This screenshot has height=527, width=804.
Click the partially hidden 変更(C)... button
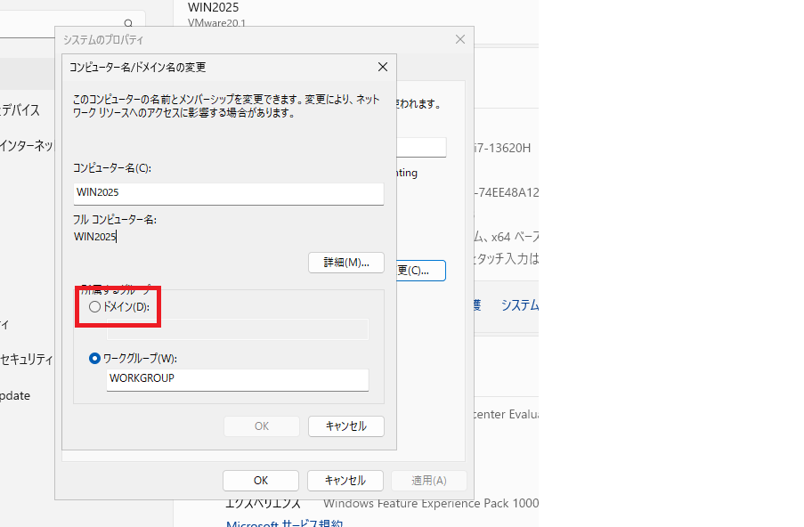pos(420,270)
